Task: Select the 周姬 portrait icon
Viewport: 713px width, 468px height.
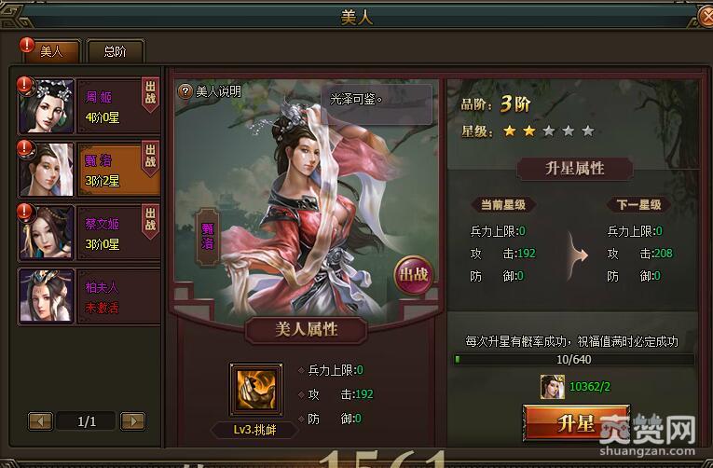Action: [x=47, y=106]
